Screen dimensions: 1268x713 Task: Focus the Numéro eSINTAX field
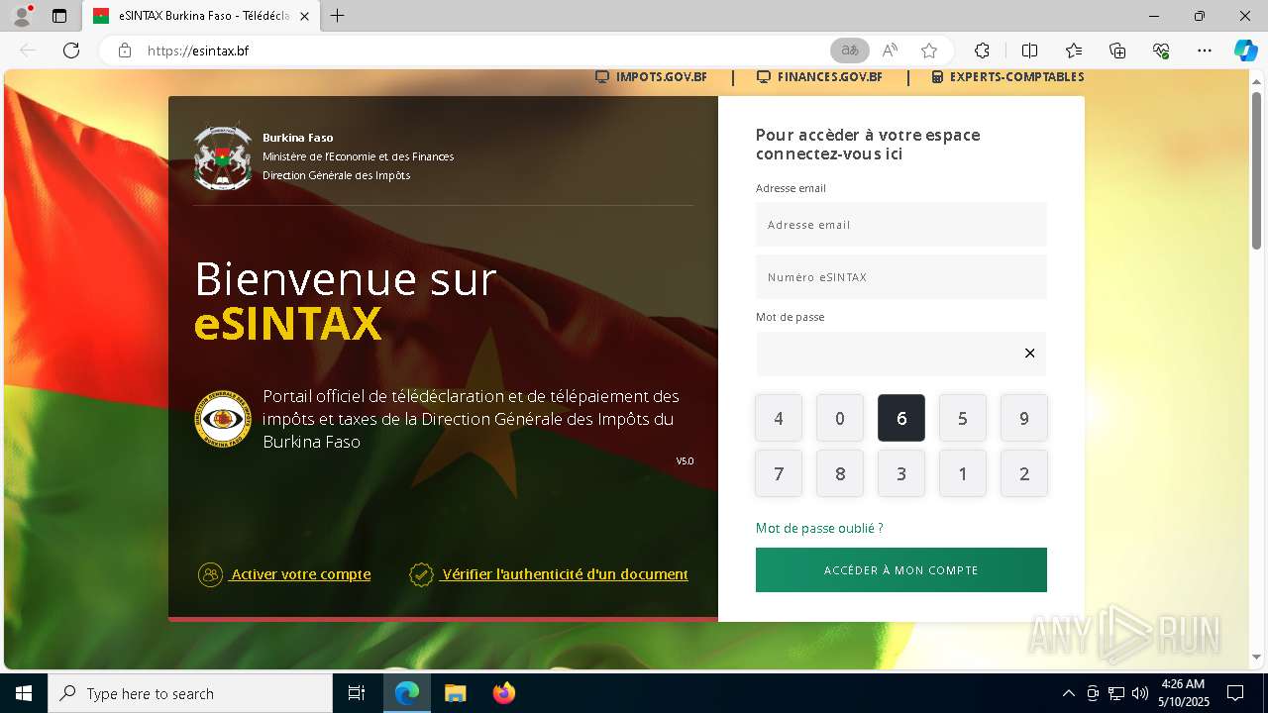click(x=901, y=277)
